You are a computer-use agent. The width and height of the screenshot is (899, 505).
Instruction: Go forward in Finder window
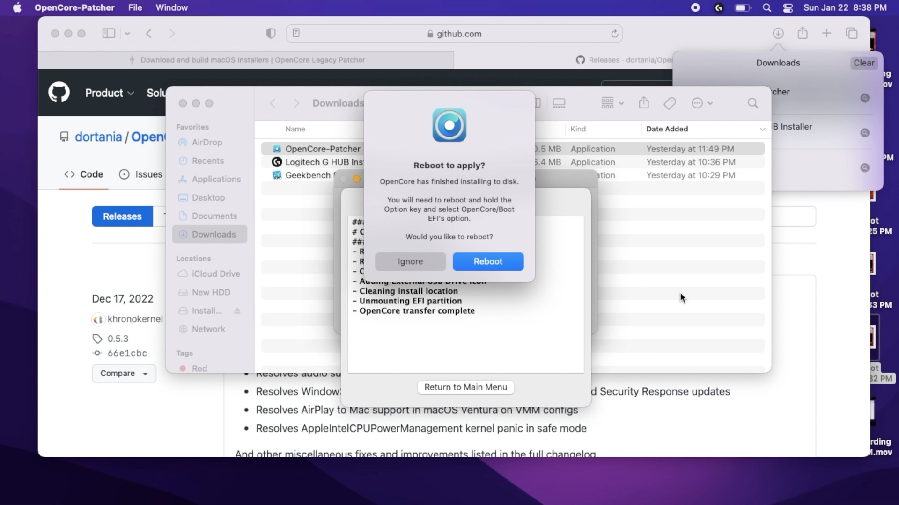click(x=296, y=103)
